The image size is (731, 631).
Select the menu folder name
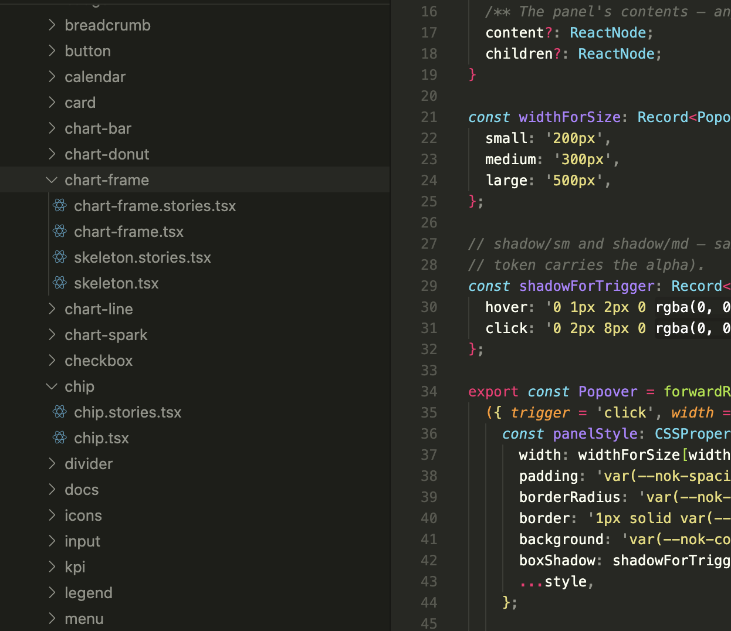point(84,619)
